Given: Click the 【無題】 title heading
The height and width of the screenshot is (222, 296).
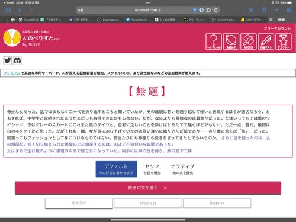Looking at the screenshot, I should pos(147,91).
